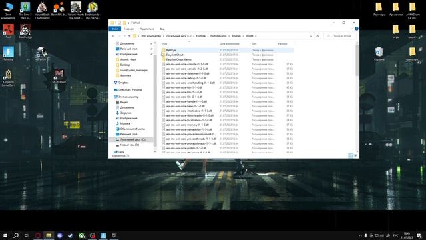Click Этот компьютер in address breadcrumb
Image resolution: width=426 pixels, height=240 pixels.
coord(151,36)
